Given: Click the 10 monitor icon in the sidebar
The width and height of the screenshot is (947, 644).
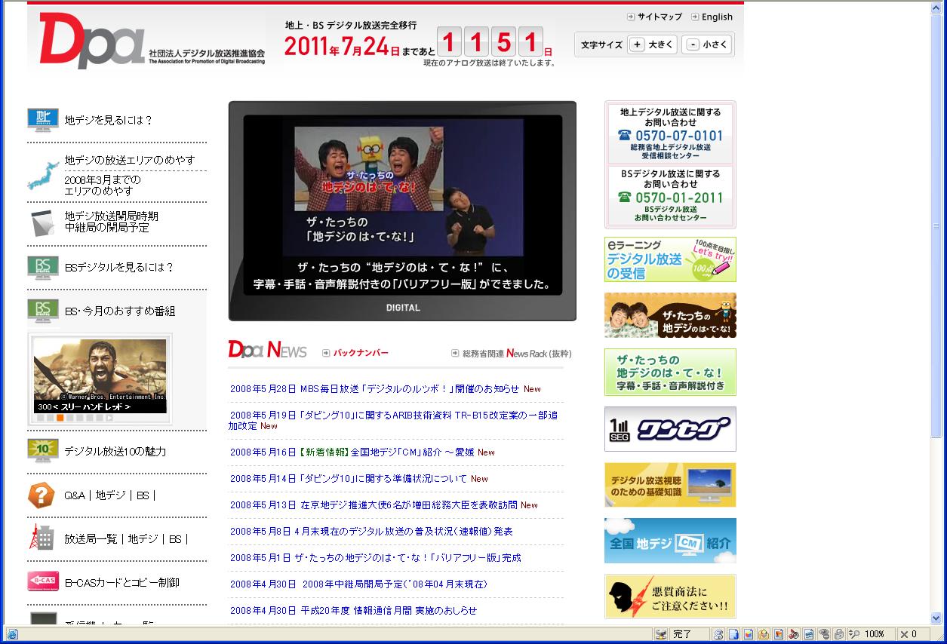Looking at the screenshot, I should coord(43,451).
